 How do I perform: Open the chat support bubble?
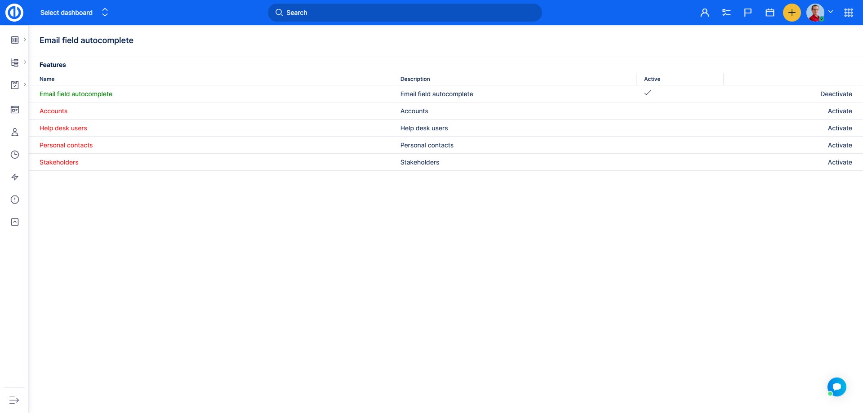836,386
